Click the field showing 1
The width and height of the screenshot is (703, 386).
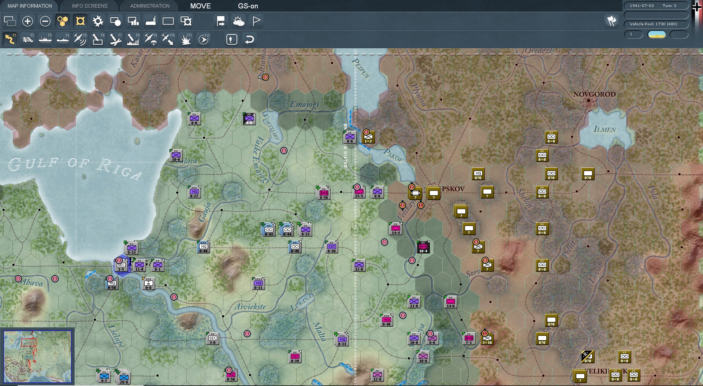point(633,34)
